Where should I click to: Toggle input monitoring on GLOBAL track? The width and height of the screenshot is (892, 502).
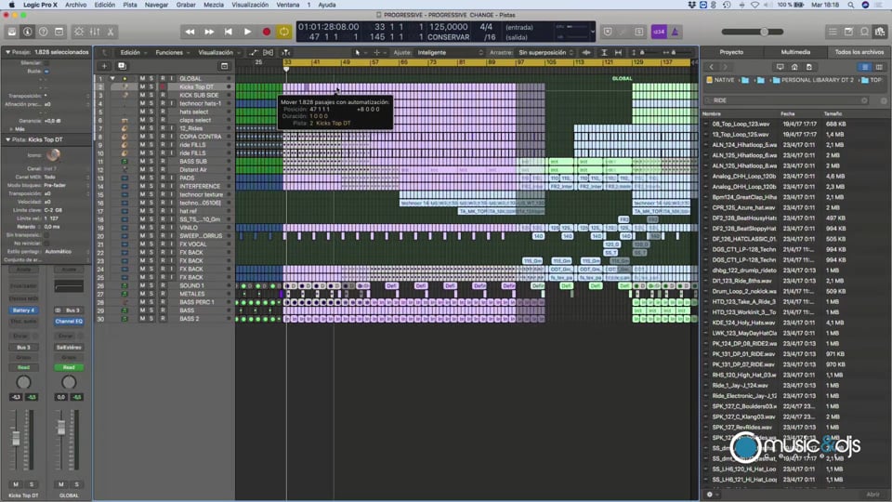pyautogui.click(x=171, y=78)
